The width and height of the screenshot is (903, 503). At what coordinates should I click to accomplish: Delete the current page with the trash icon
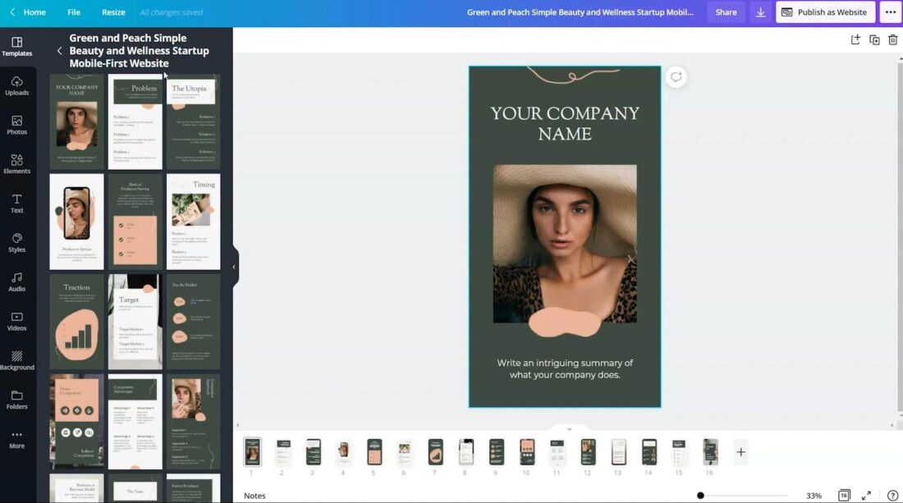tap(892, 39)
